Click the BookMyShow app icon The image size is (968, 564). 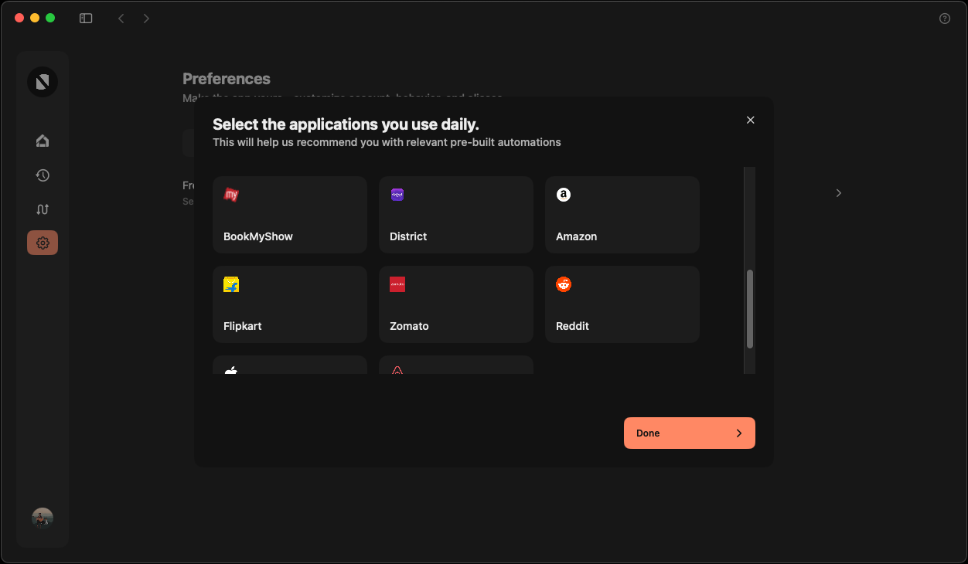pyautogui.click(x=230, y=195)
